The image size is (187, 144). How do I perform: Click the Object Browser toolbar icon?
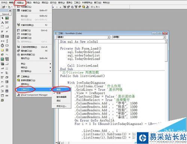pos(76,7)
